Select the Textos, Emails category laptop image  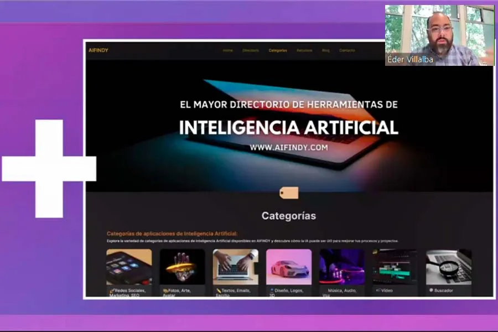235,267
